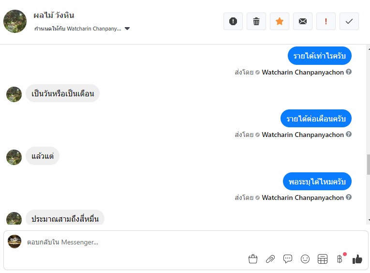Click the conversation scrollbar thumb
Viewport: 370px width, 273px height.
pyautogui.click(x=368, y=165)
